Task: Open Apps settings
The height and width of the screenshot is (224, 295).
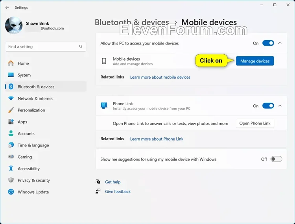Action: (46, 122)
